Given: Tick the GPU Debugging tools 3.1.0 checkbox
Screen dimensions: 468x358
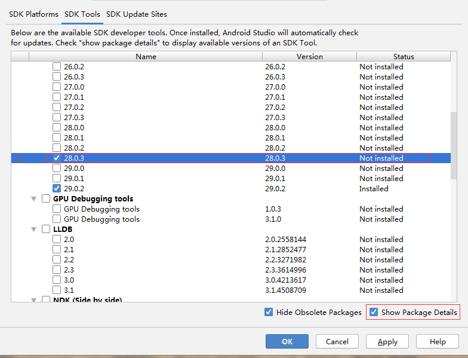Looking at the screenshot, I should (x=57, y=219).
